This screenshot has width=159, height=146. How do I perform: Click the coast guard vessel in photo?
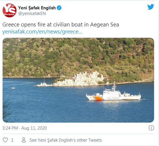click(113, 93)
